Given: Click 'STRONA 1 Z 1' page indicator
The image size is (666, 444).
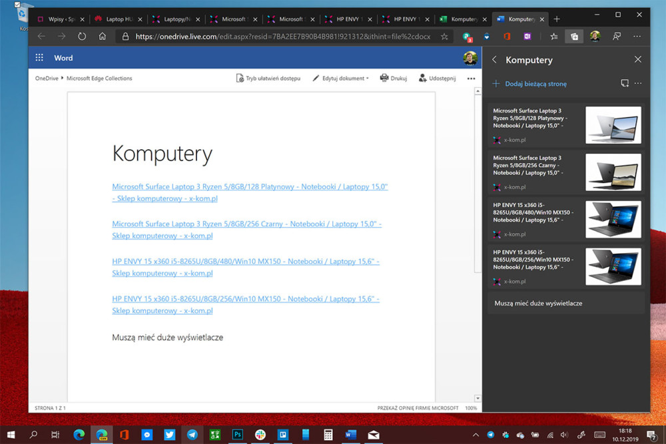Looking at the screenshot, I should (50, 408).
